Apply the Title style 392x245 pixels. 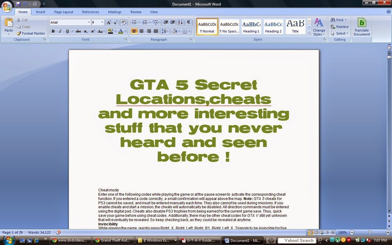click(x=295, y=26)
